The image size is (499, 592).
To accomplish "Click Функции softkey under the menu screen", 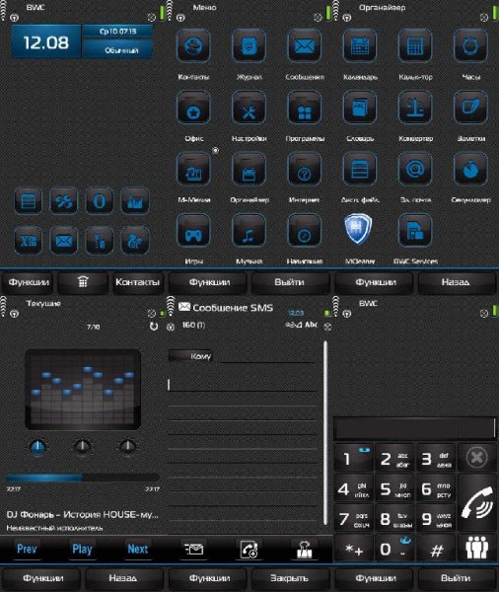I will pos(209,282).
